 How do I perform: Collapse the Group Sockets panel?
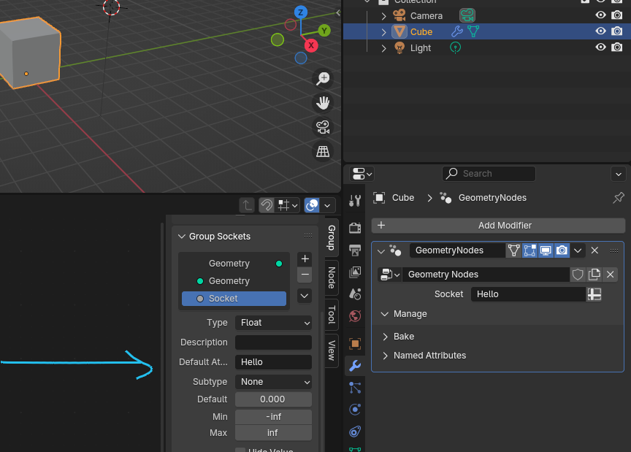click(182, 237)
